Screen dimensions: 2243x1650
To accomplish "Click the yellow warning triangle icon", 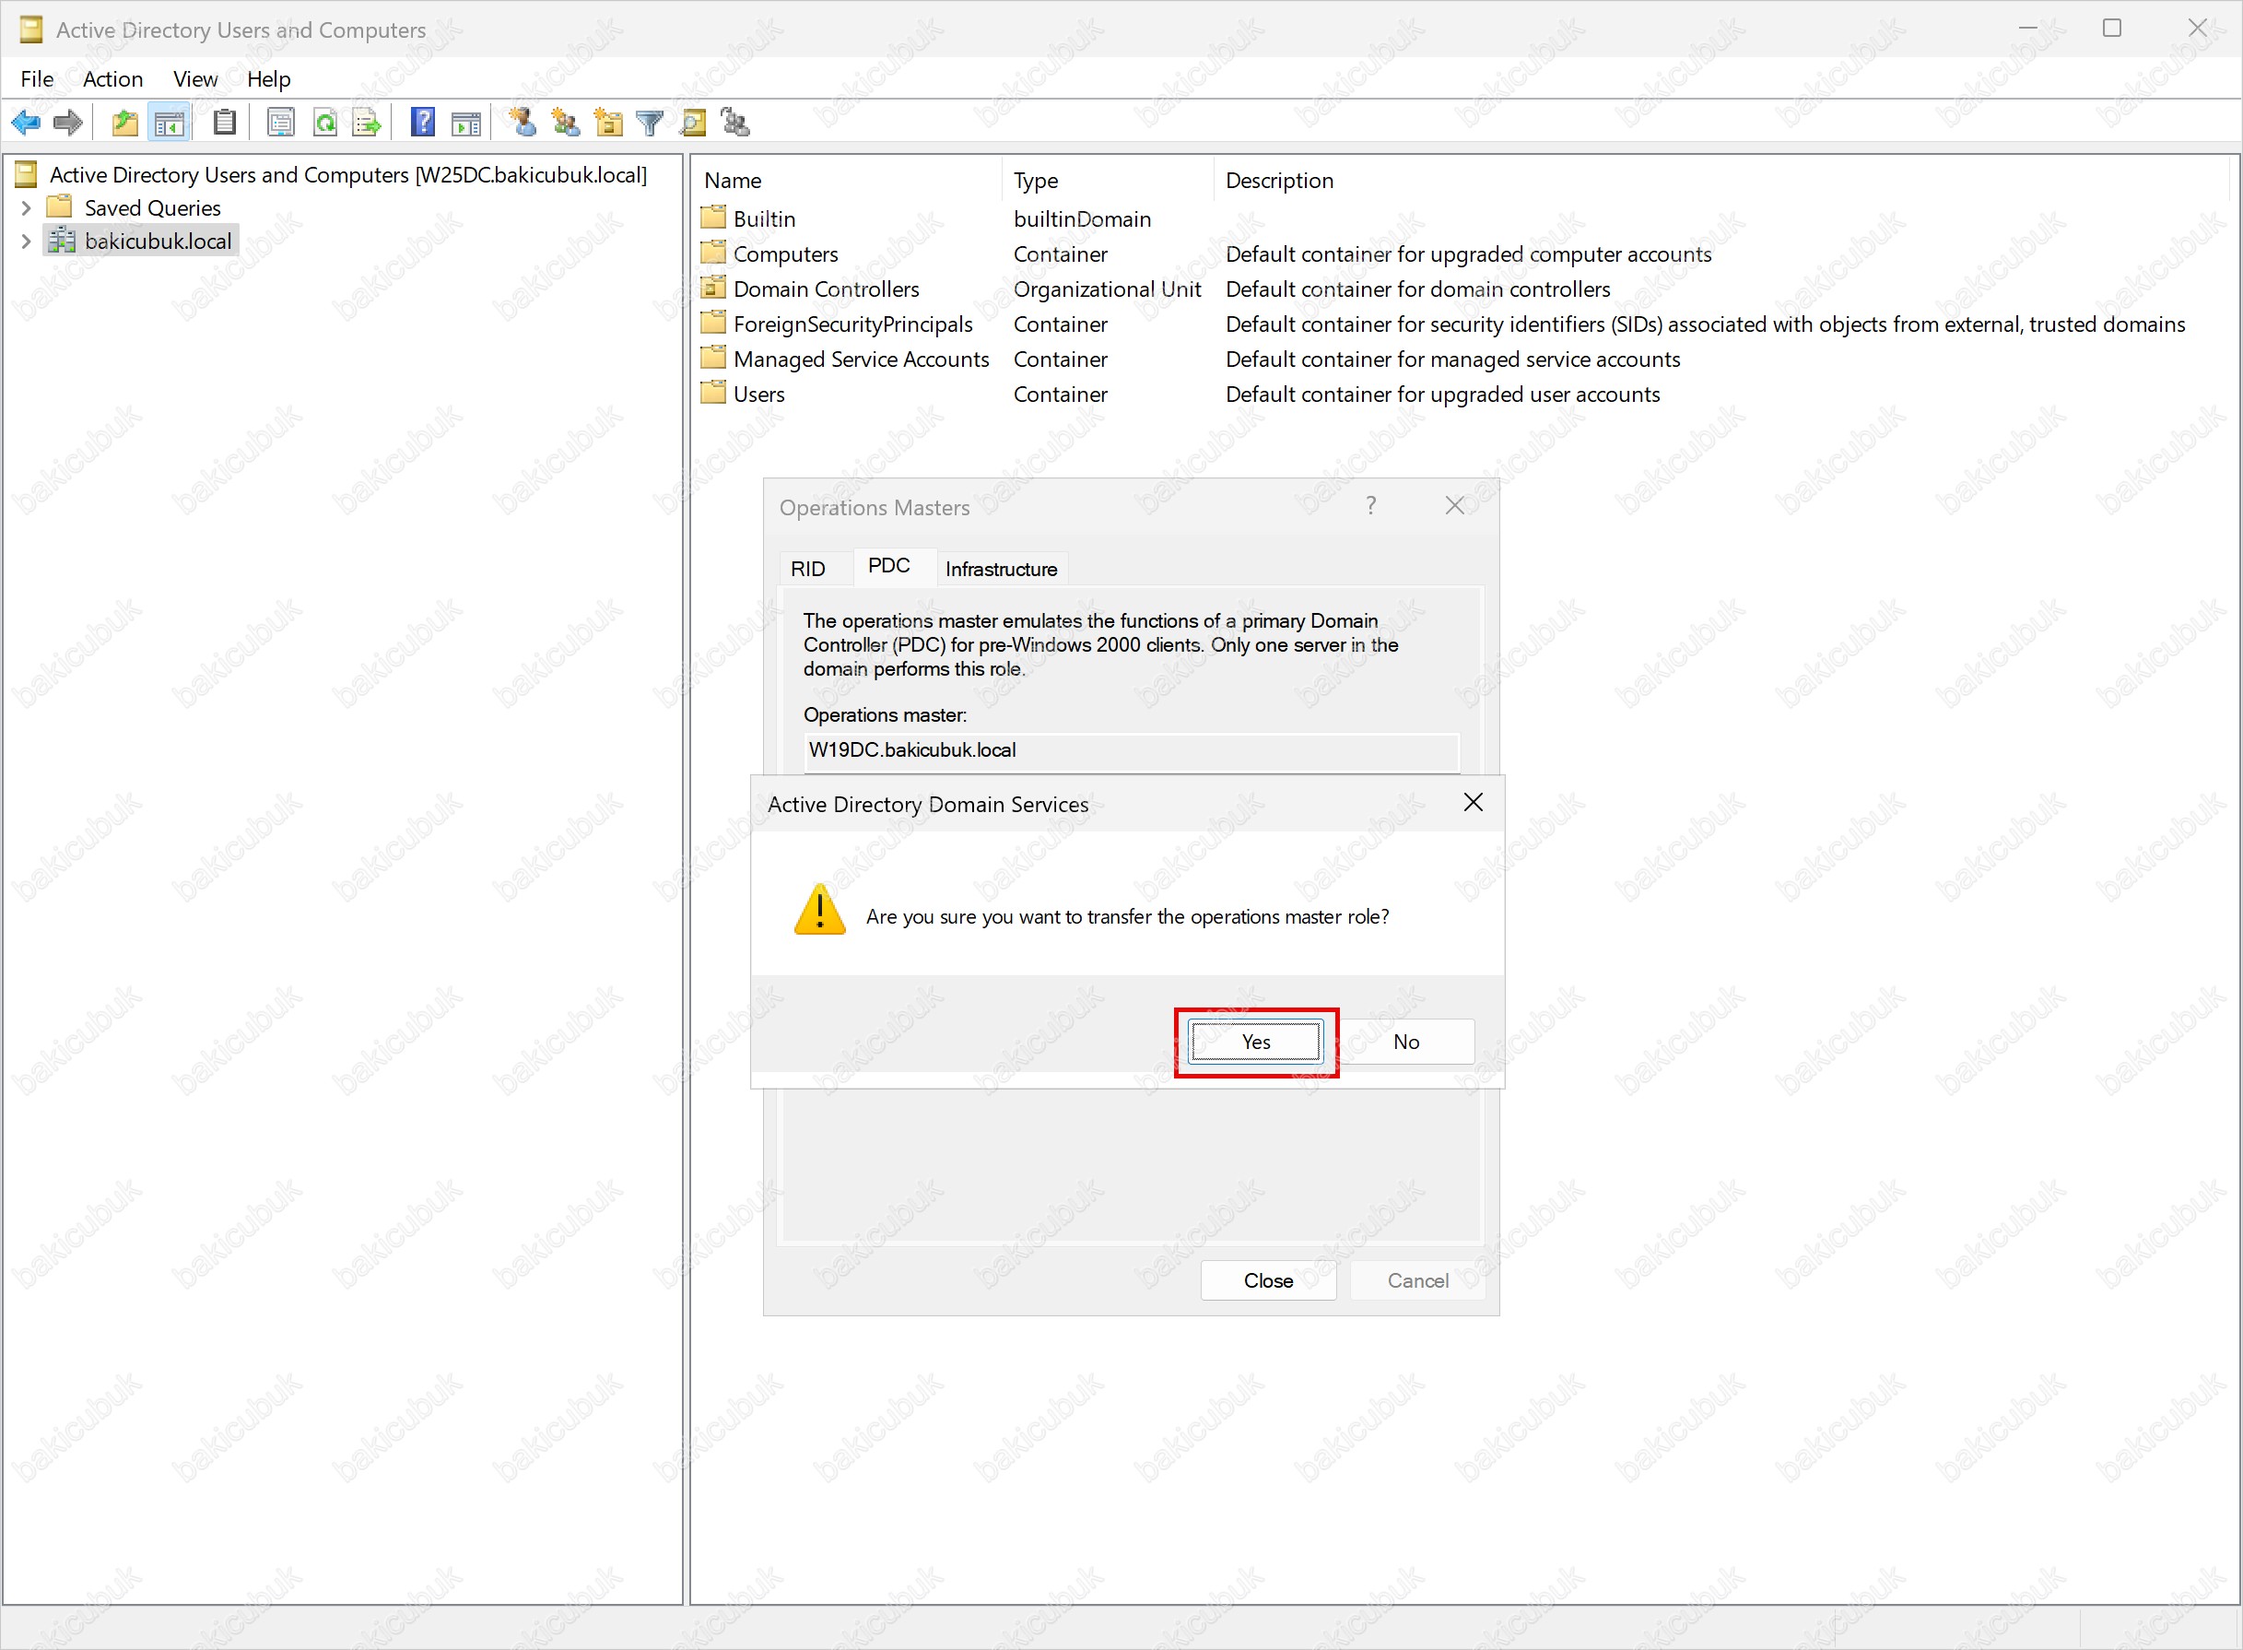I will [x=819, y=909].
